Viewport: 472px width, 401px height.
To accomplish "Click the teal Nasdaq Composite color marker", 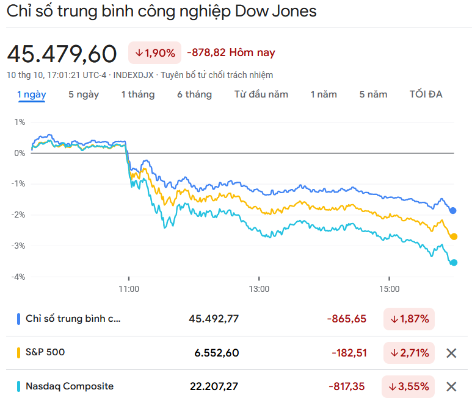I will pos(19,386).
